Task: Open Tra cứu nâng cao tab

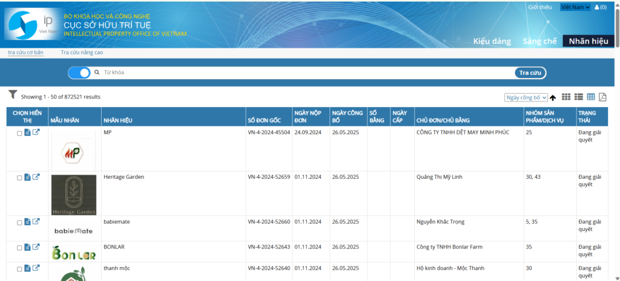Action: 82,53
